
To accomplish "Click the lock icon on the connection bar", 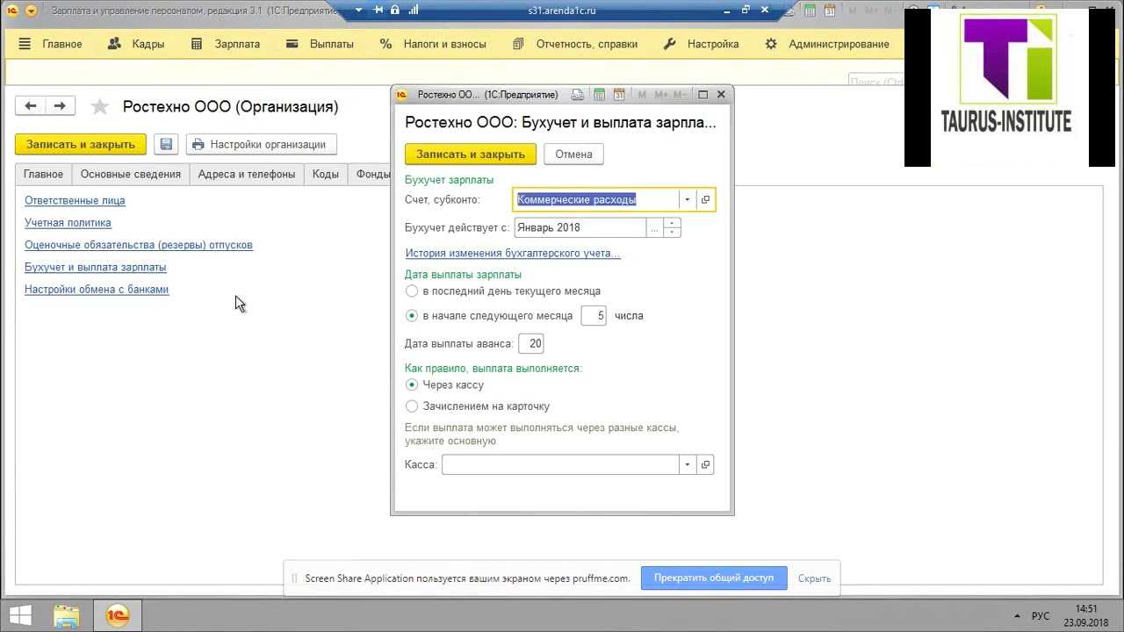I will point(395,11).
